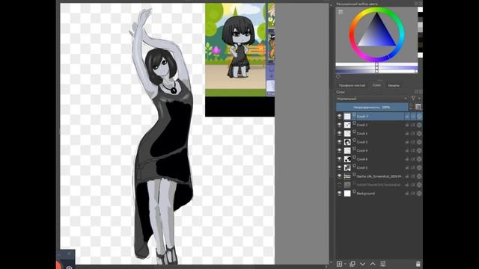Image resolution: width=479 pixels, height=269 pixels.
Task: Open the thumbnail size options beside the opacity slider
Action: 418,107
